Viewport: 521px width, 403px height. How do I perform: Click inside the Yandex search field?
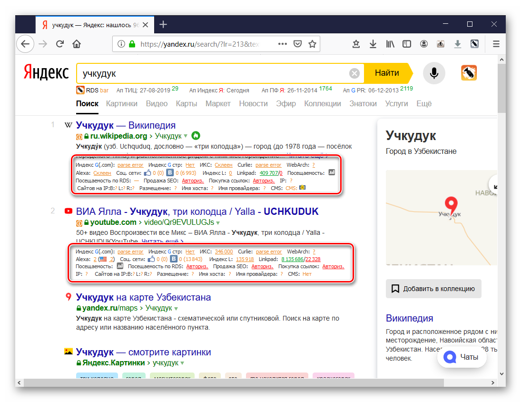tap(214, 73)
